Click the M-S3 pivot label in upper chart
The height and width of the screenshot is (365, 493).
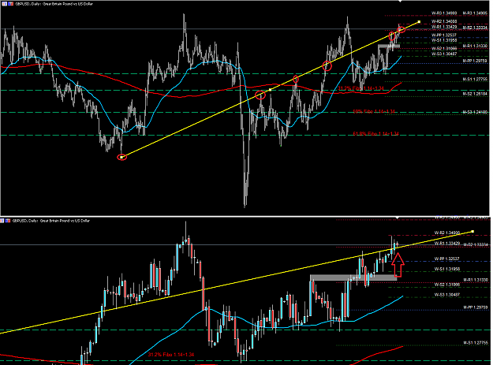475,112
